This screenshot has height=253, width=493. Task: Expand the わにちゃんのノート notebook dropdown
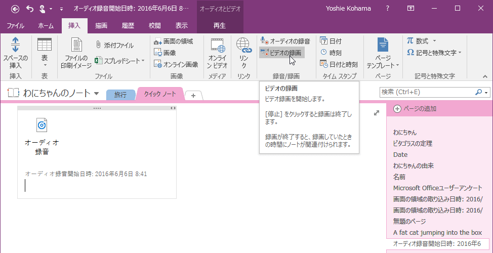(x=97, y=93)
